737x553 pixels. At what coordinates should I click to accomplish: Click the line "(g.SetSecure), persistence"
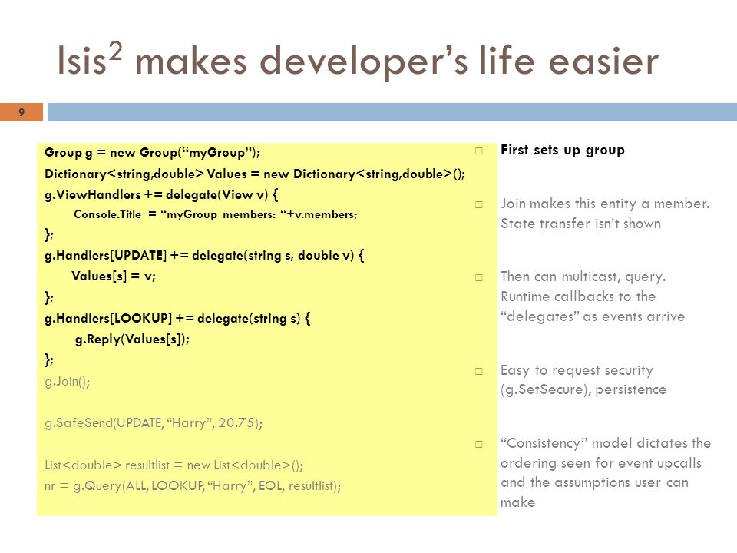583,390
